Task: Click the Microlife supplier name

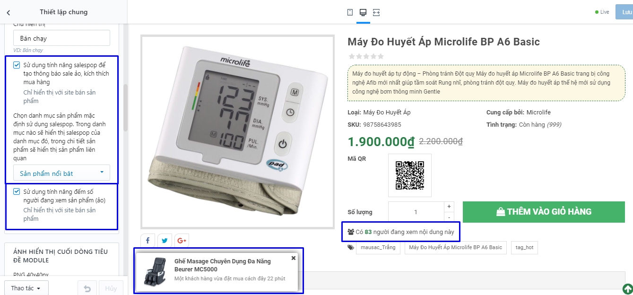Action: 538,113
